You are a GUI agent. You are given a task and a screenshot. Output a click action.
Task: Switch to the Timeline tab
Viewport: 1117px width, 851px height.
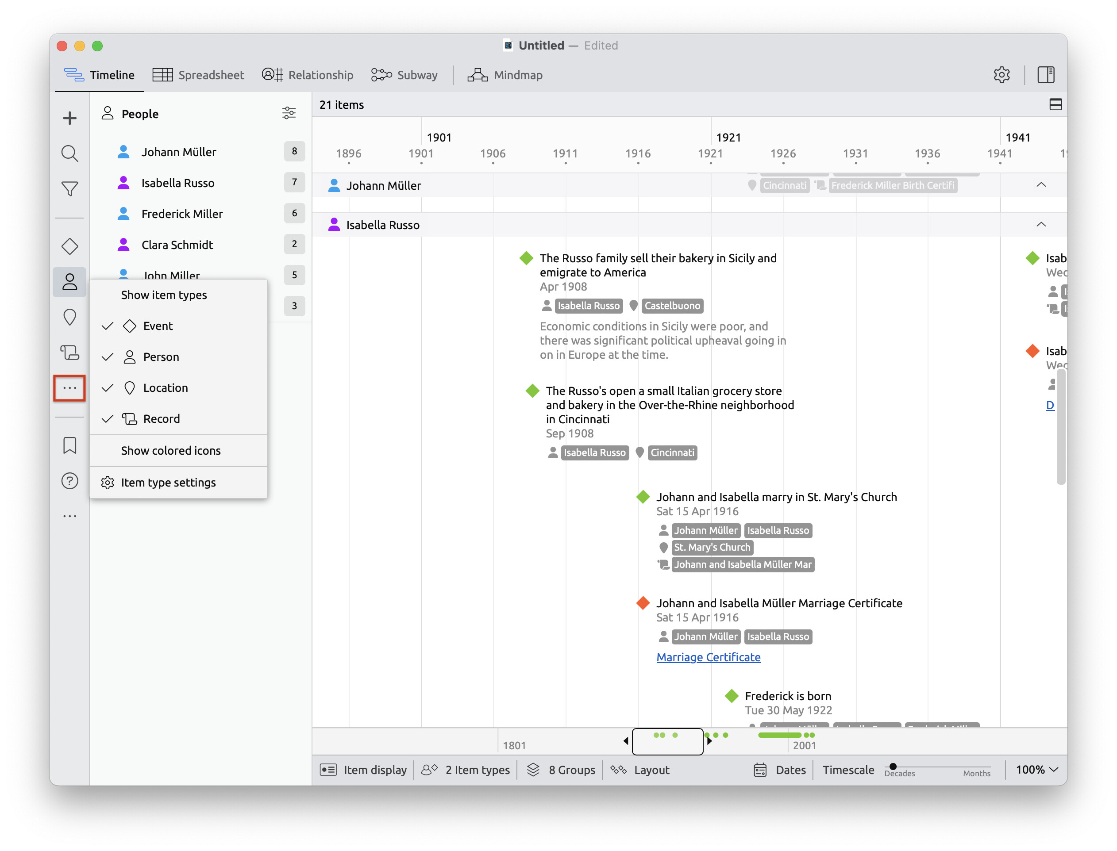click(99, 75)
